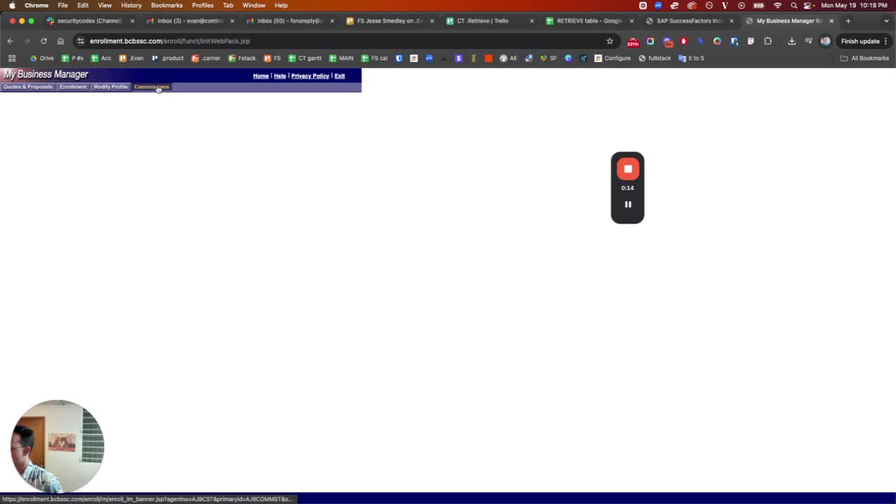
Task: Open the Configure bookmark
Action: (612, 58)
